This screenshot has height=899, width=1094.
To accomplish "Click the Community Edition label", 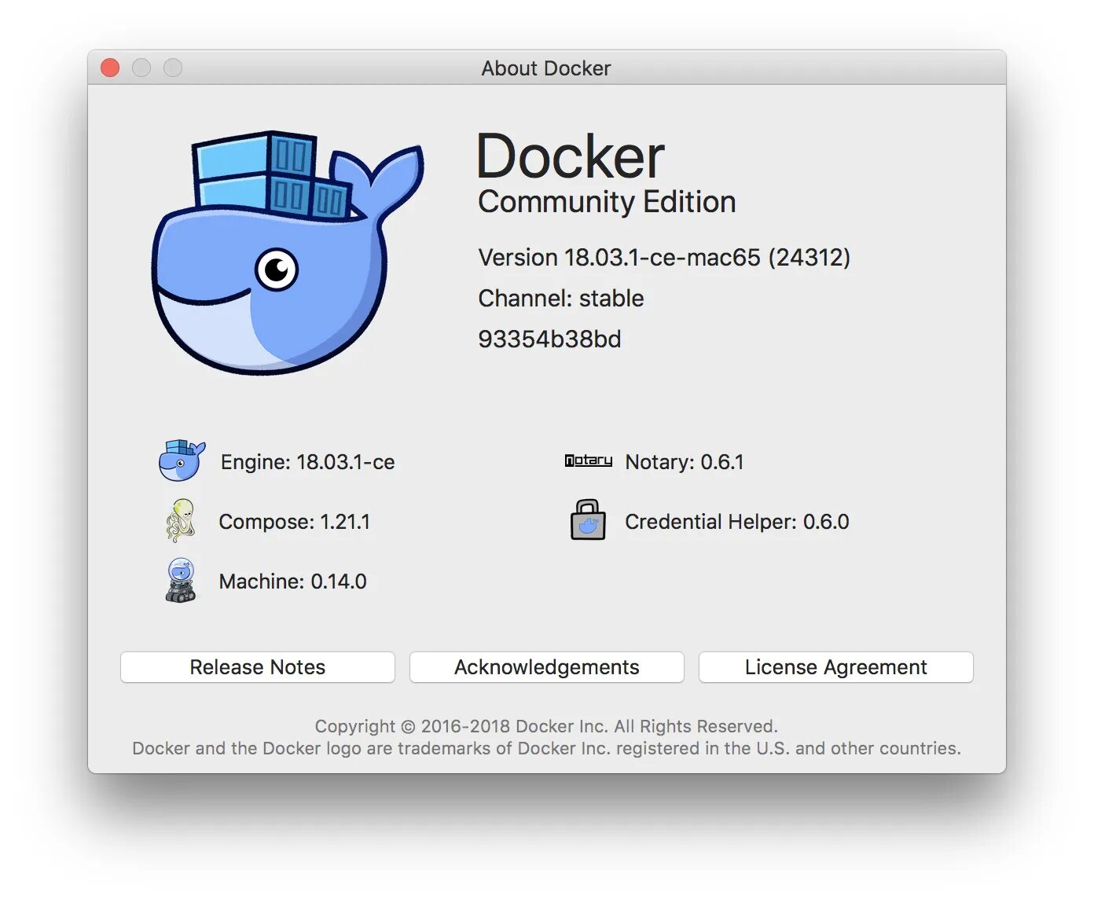I will [x=607, y=202].
